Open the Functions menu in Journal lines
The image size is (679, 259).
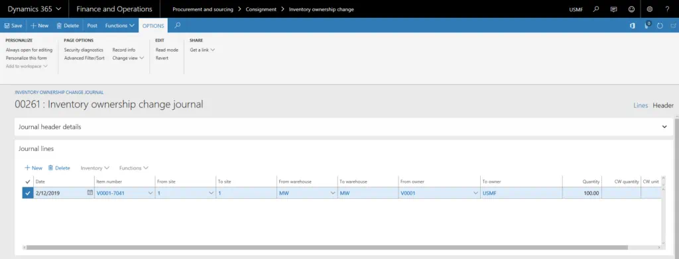[x=134, y=168]
